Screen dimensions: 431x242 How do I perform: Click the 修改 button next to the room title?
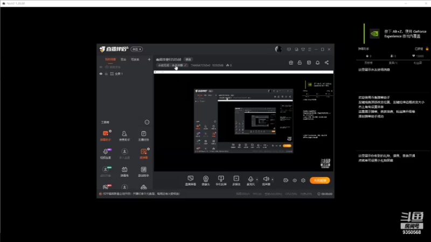(x=188, y=60)
